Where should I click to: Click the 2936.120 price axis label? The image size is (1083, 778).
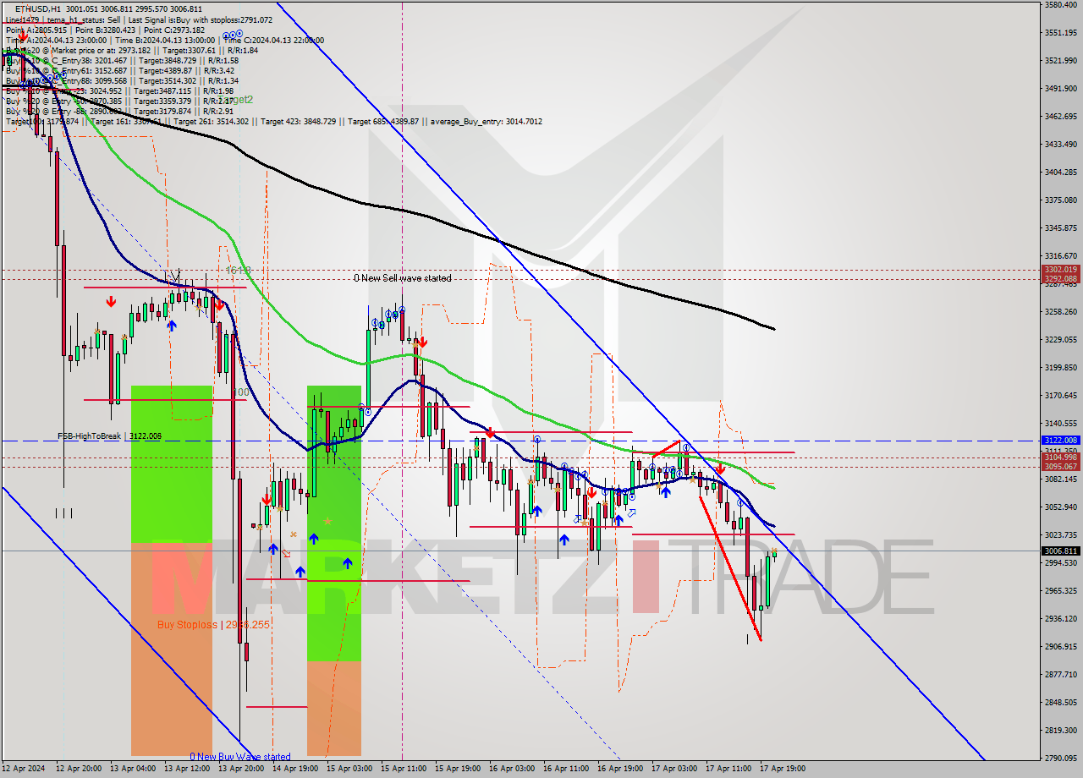point(1060,619)
